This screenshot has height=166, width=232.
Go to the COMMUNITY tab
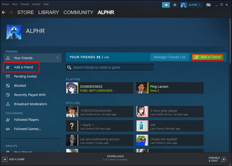(x=78, y=12)
